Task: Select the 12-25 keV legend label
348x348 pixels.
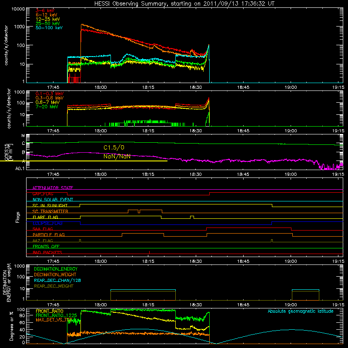Action: click(48, 19)
